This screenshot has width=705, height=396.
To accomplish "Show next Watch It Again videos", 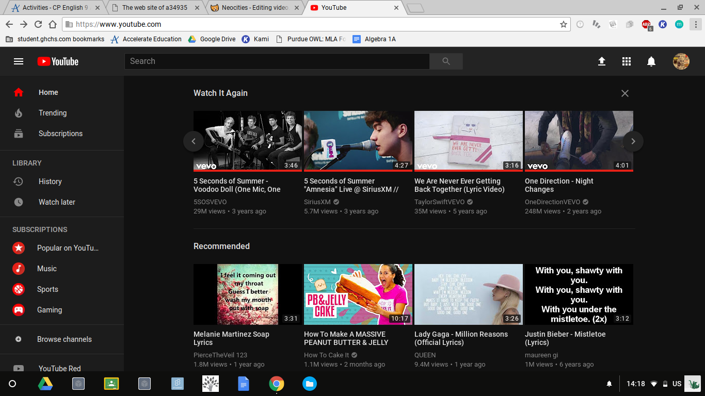I will click(x=633, y=141).
